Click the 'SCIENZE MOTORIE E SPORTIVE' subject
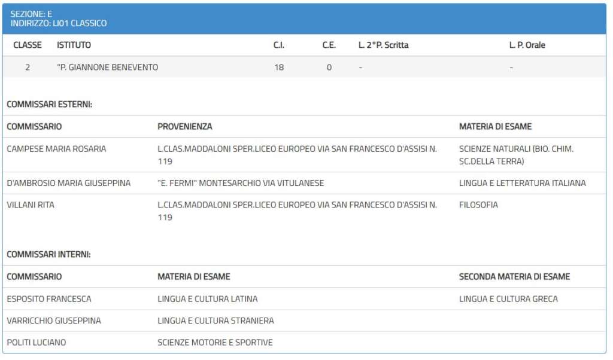 [x=215, y=343]
